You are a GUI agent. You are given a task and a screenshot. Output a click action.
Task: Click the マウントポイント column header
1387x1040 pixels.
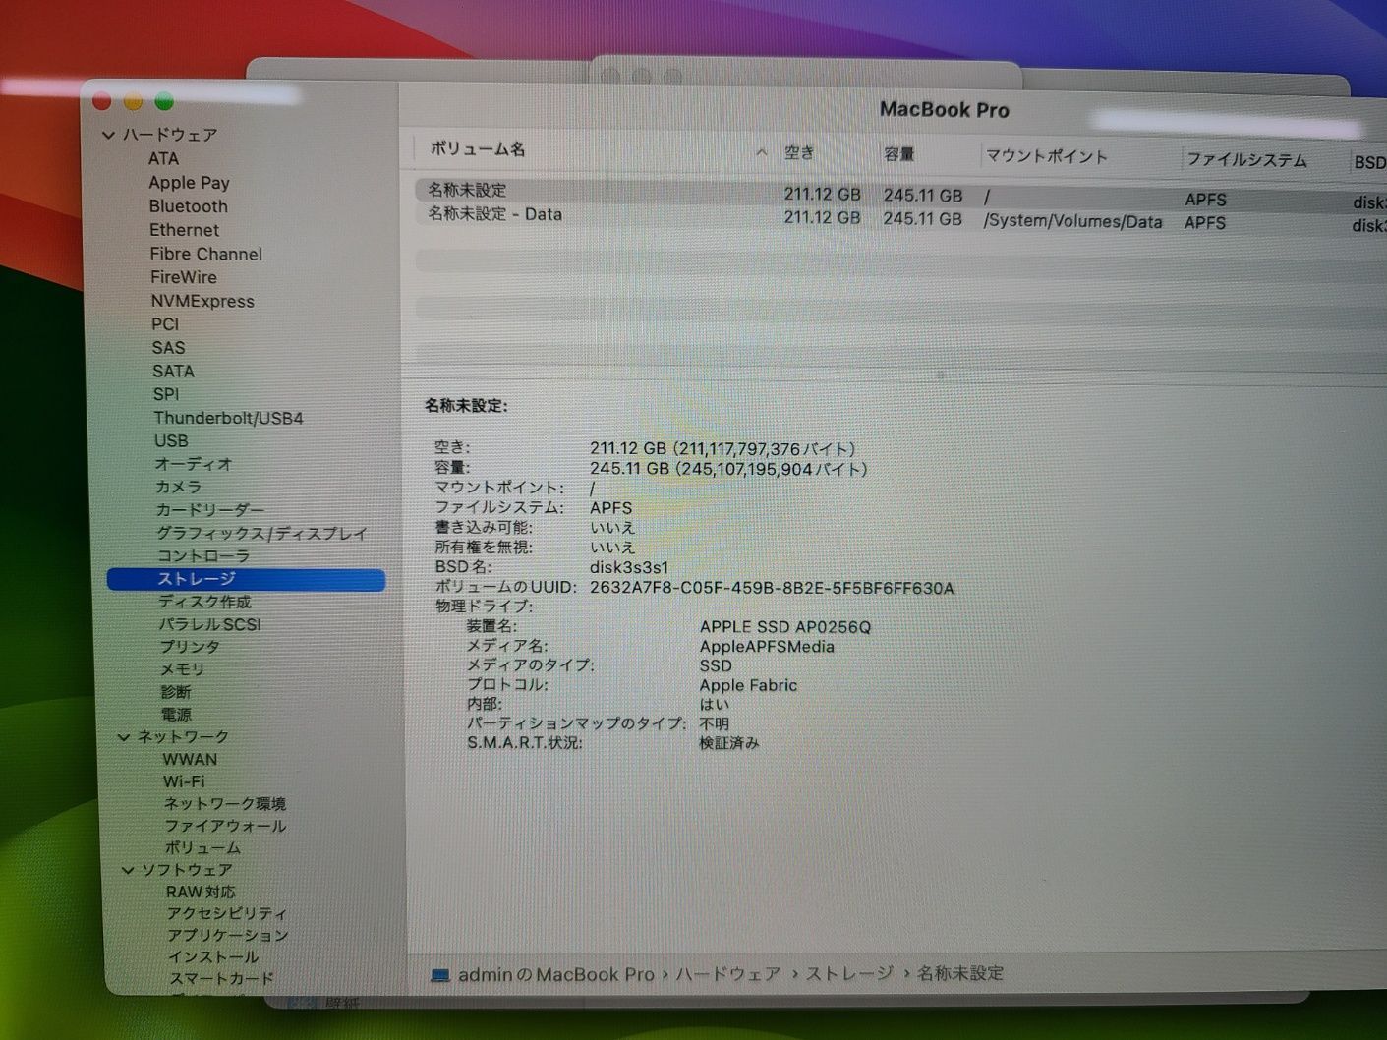point(1047,155)
